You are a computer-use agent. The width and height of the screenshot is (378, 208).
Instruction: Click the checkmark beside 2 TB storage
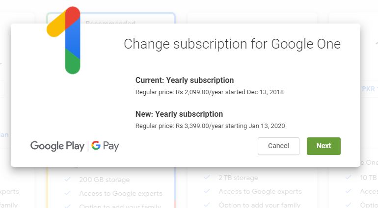207,178
